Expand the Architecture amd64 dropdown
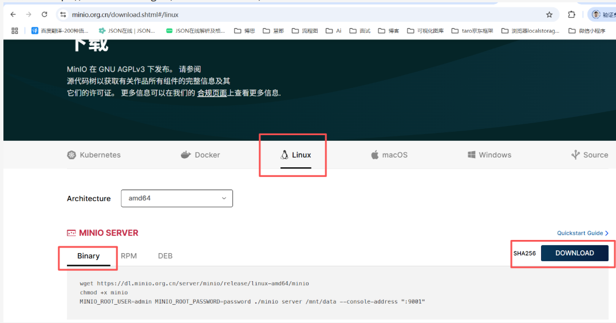Screen dimensions: 616x323 click(177, 198)
